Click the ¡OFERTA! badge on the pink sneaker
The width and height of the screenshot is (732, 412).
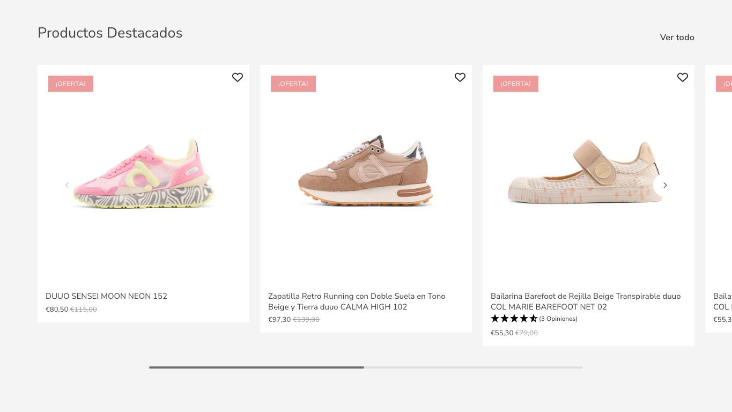pos(71,84)
